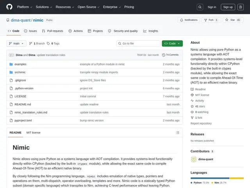Expand the main branch dropdown
250x188 pixels.
(16, 43)
